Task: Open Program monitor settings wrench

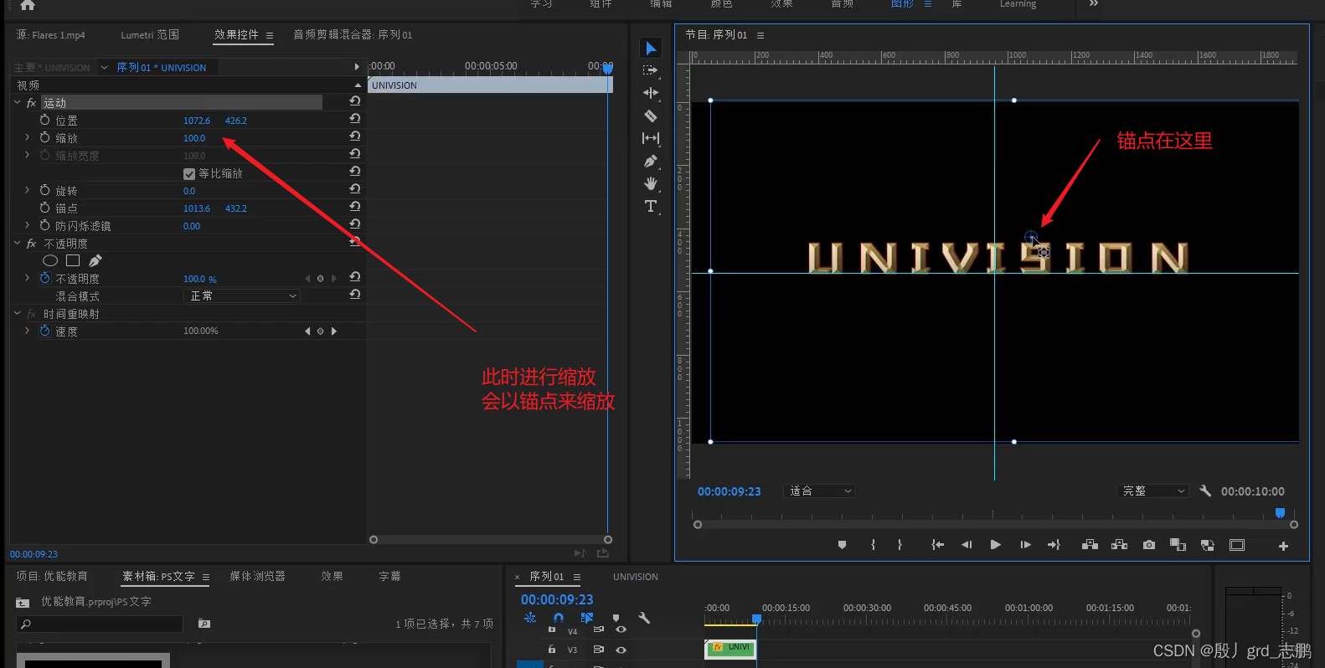Action: [1205, 491]
